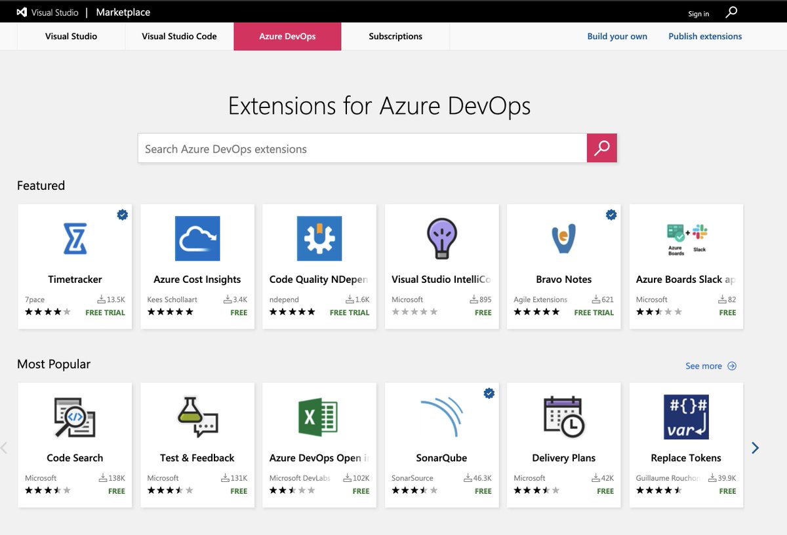Click into the Search Azure DevOps extensions field
787x535 pixels.
click(362, 148)
